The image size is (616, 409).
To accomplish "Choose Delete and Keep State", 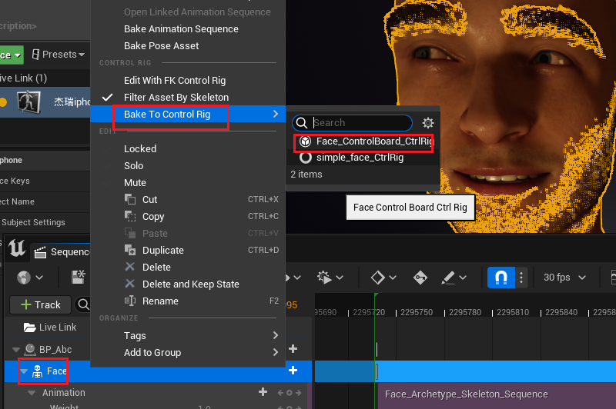I will click(190, 284).
